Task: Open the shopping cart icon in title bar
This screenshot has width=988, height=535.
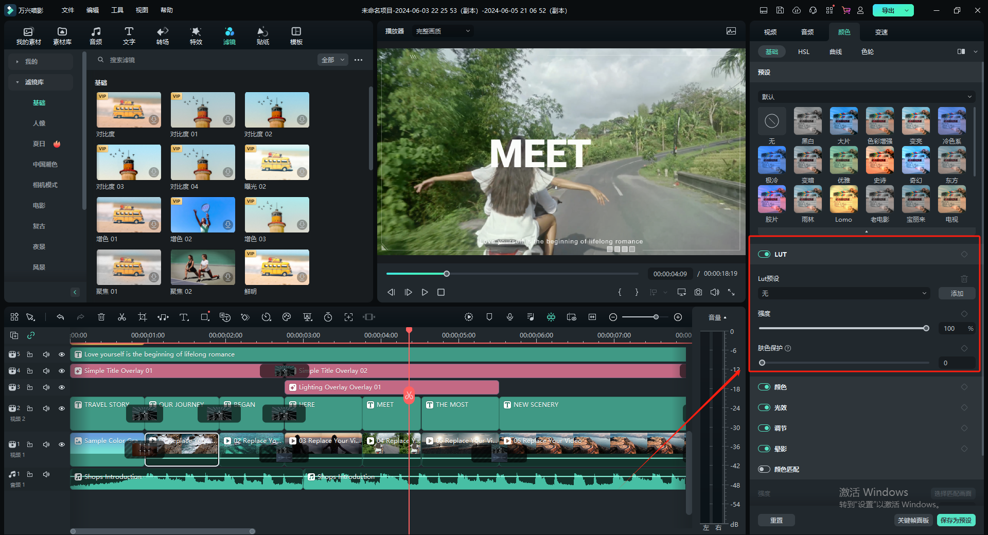Action: click(x=846, y=10)
